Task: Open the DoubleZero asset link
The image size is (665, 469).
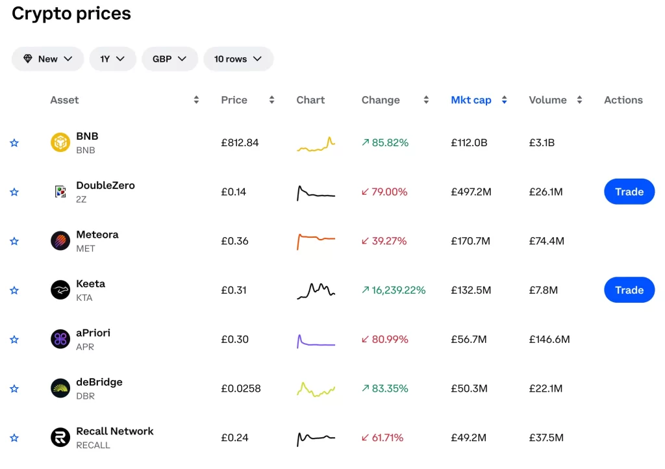Action: click(106, 185)
